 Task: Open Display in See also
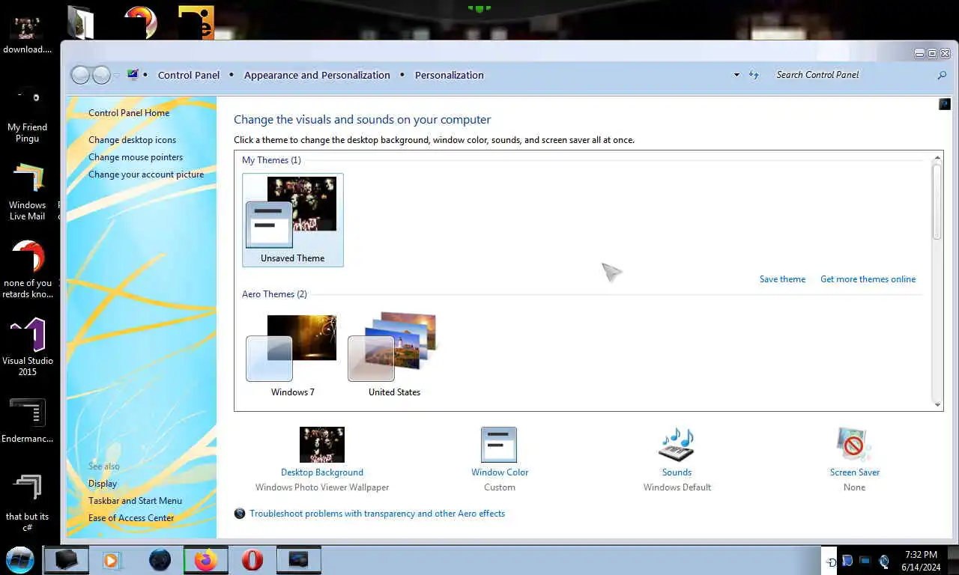[x=103, y=484]
